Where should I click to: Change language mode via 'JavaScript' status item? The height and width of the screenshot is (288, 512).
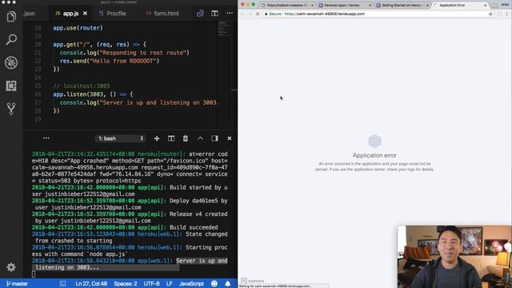(191, 284)
